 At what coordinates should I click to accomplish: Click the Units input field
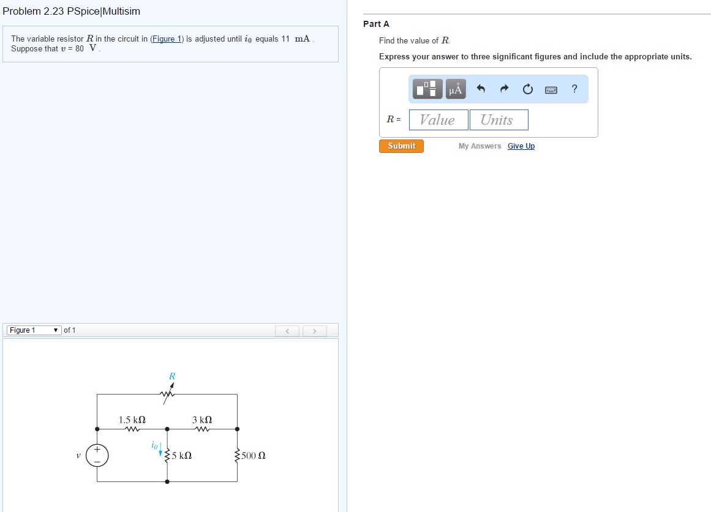tap(498, 119)
